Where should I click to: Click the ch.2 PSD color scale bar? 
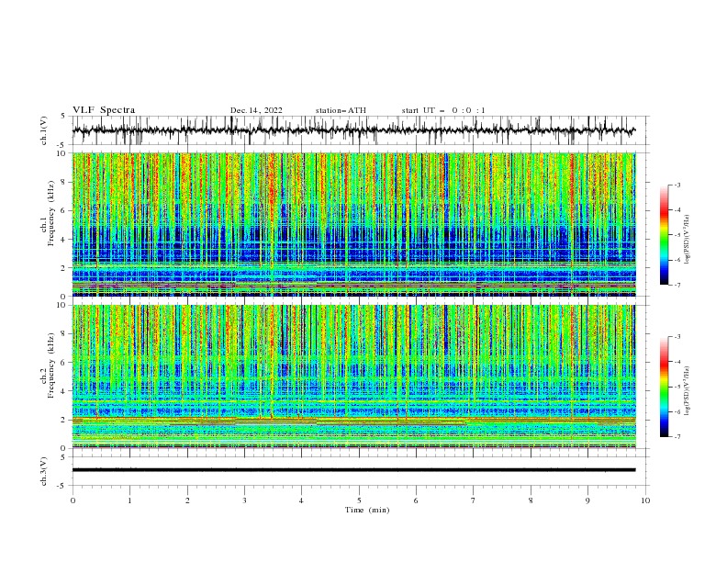coord(664,387)
